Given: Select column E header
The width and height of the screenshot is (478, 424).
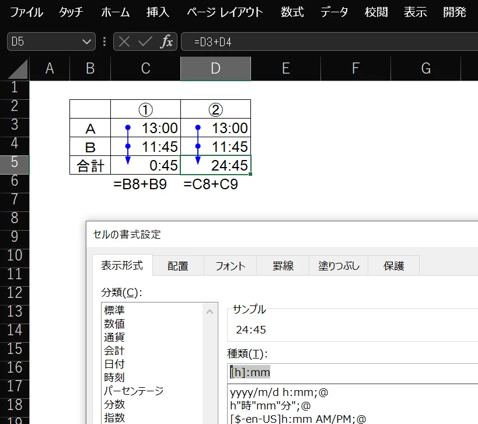Looking at the screenshot, I should coord(285,68).
